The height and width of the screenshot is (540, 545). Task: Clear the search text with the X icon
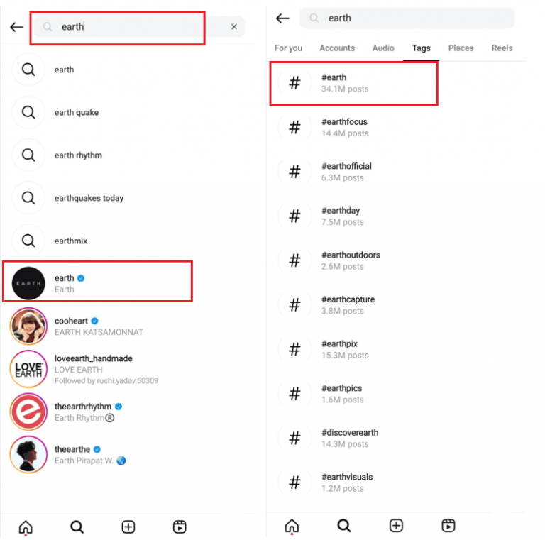tap(234, 27)
